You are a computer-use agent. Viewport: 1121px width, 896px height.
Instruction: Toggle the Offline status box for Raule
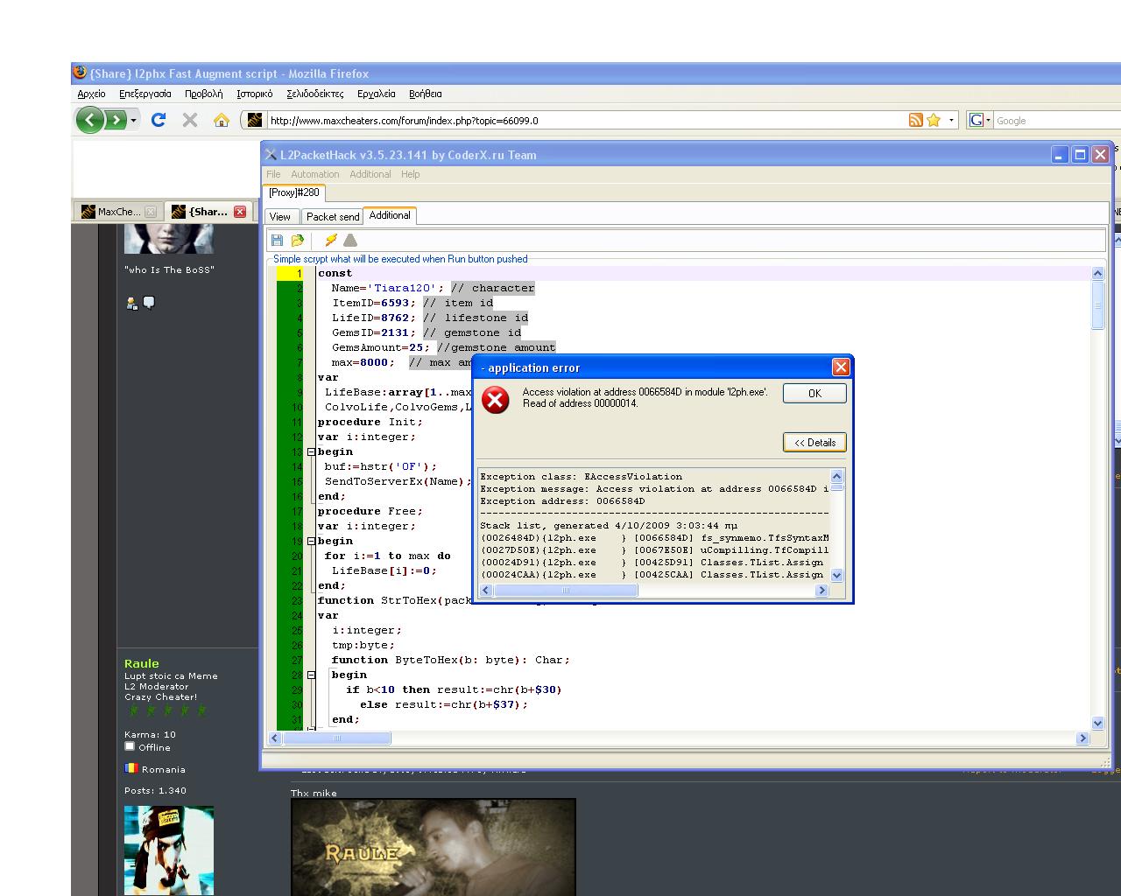tap(130, 746)
